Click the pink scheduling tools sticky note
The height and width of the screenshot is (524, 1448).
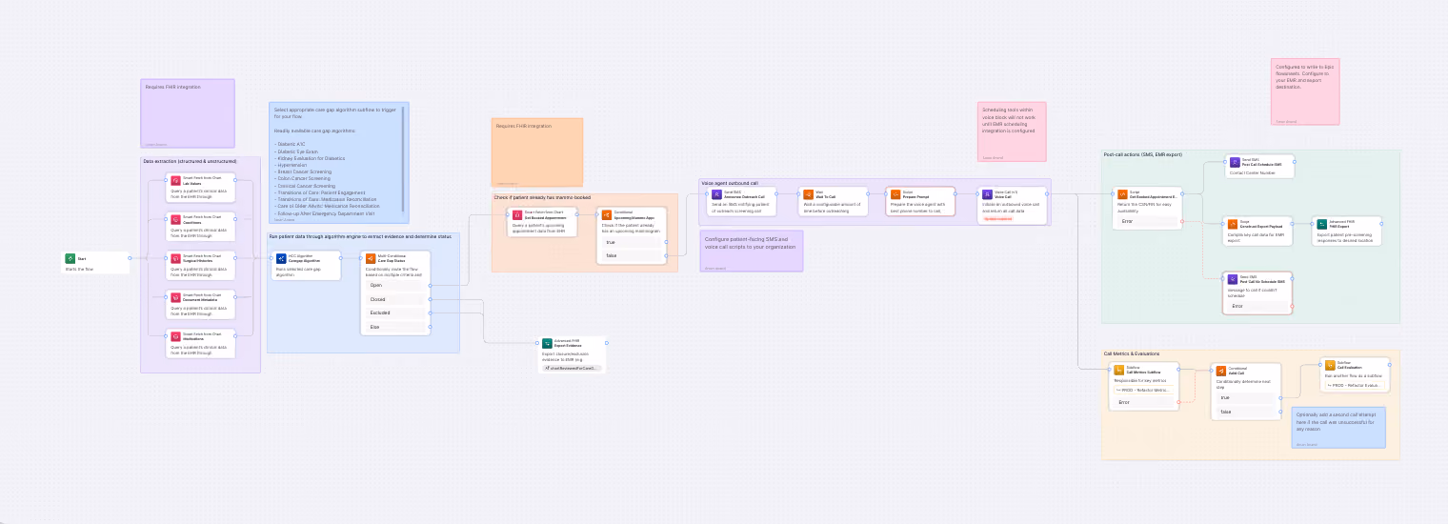(x=1011, y=131)
